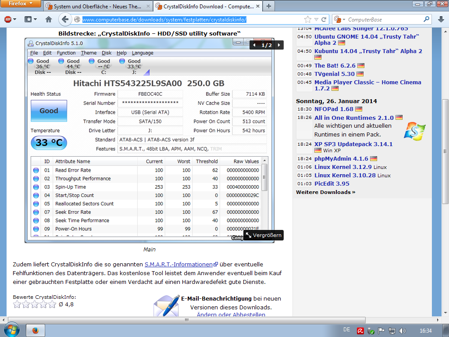Open the Action Center flag icon
The width and height of the screenshot is (449, 337).
tap(381, 331)
